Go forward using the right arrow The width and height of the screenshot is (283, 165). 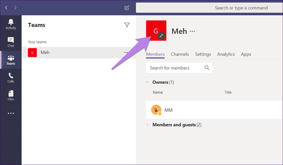[x=15, y=8]
